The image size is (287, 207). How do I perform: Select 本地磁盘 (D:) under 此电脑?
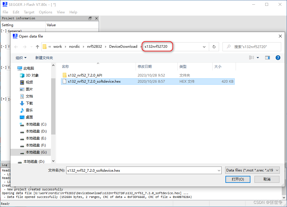36,131
